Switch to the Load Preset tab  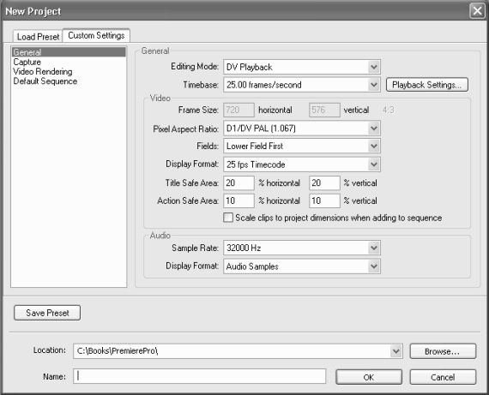click(38, 37)
